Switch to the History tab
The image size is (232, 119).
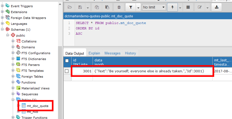pyautogui.click(x=130, y=53)
